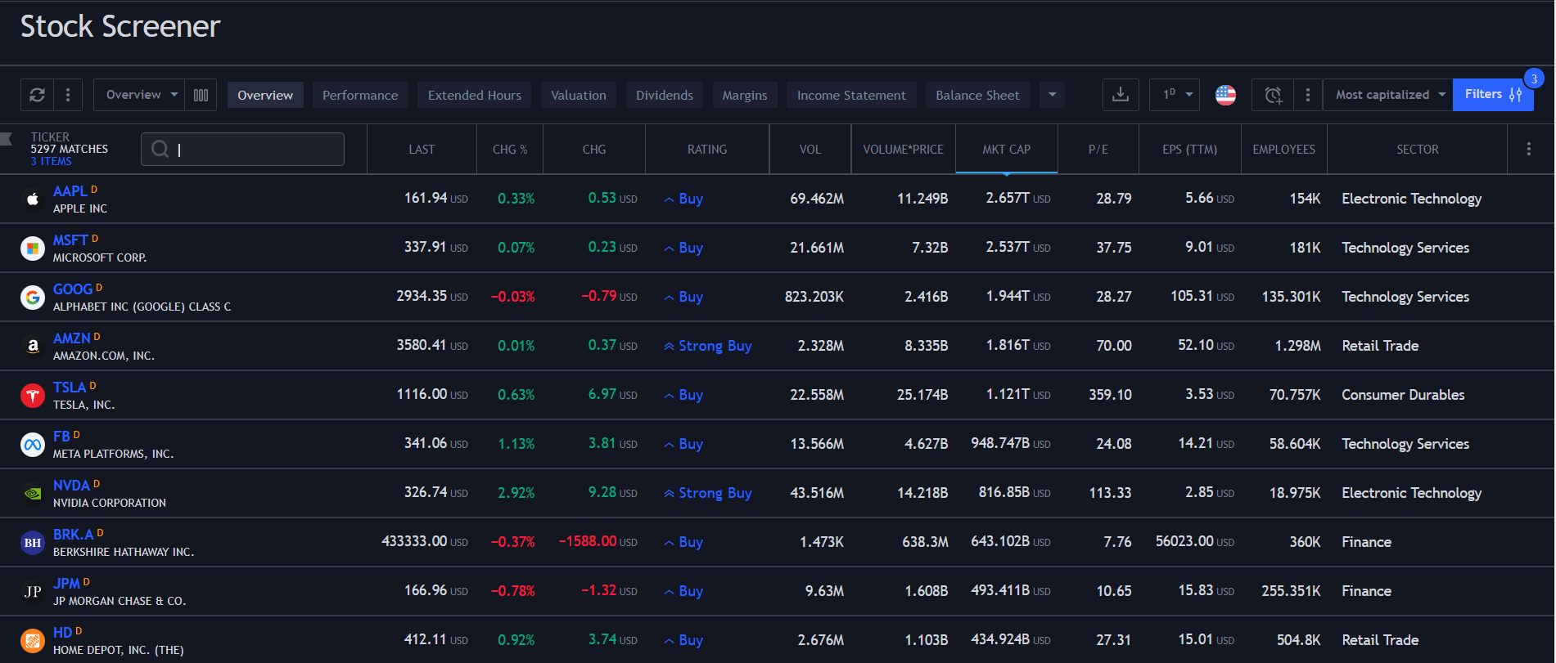Sort by the CHG % column header

(x=510, y=149)
